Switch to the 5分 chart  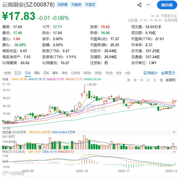point(118,73)
